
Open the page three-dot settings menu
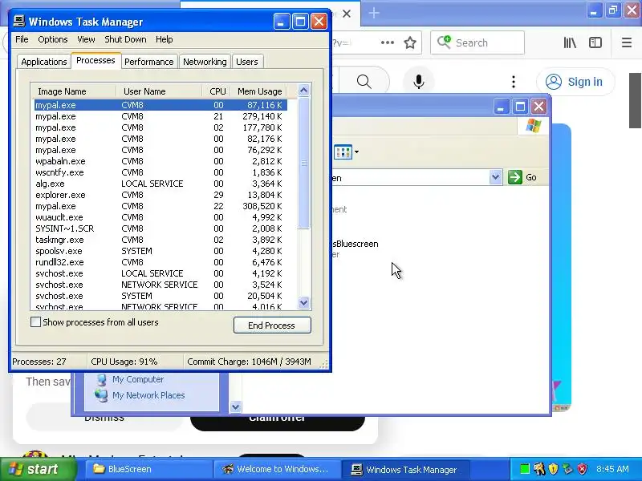[514, 82]
